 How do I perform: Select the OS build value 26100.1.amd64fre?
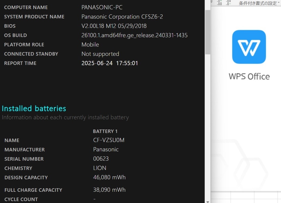[134, 35]
